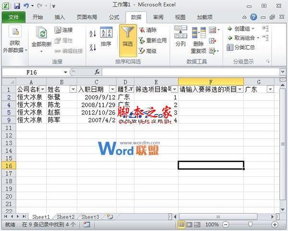Viewport: 288px width, 231px height.
Task: Open the Outline (分级显示) dialog launcher
Action: 268,61
